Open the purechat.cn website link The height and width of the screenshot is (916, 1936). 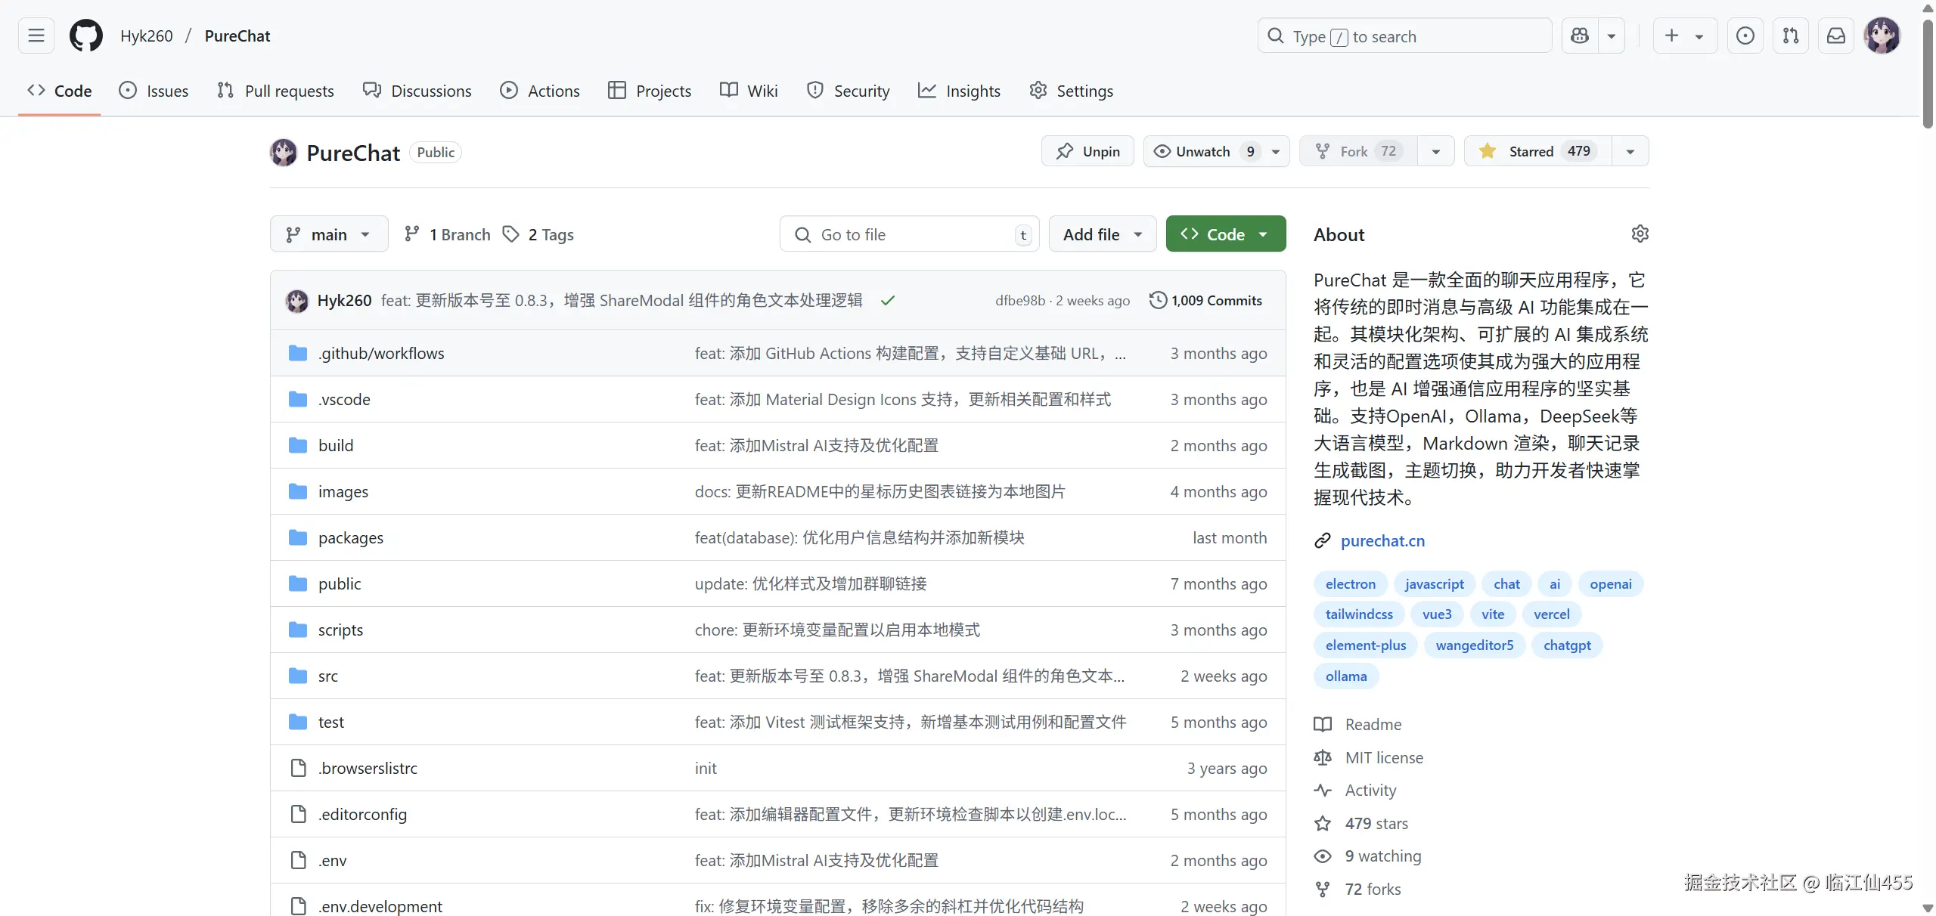click(x=1382, y=540)
